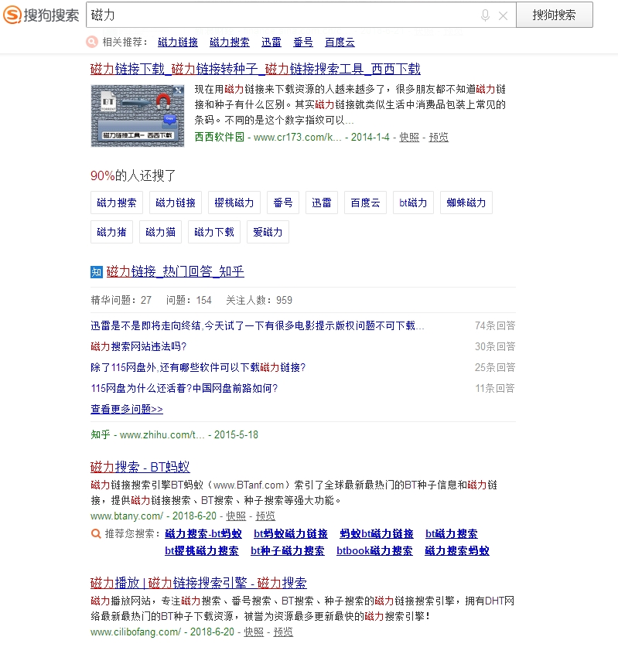Open 快照 for the 西西软件园 result
The width and height of the screenshot is (618, 647).
[x=409, y=138]
